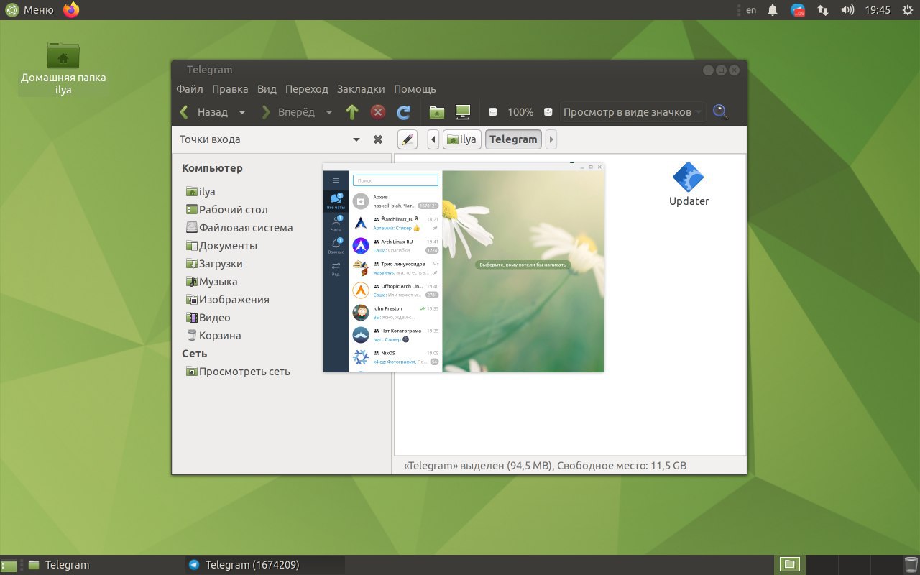The height and width of the screenshot is (575, 920).
Task: Open the clock showing 19:45
Action: (878, 10)
